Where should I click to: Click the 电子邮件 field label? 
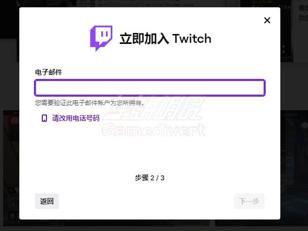click(49, 72)
